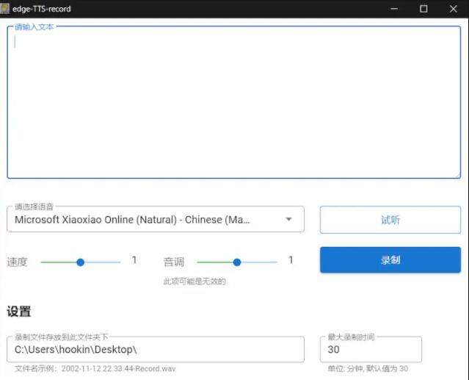The image size is (469, 380).
Task: Maximize the edge-TTS-record window
Action: tap(423, 9)
